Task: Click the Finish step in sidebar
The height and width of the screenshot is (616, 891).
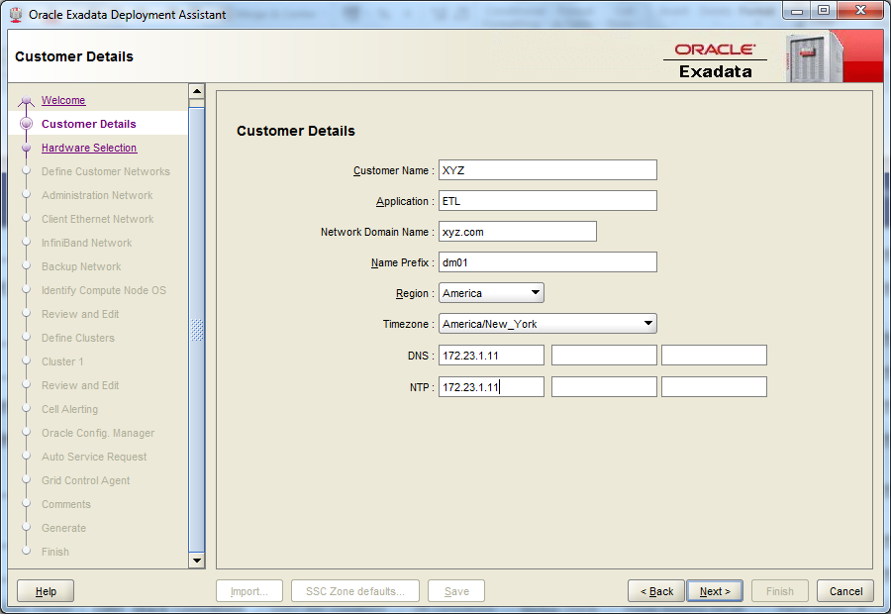Action: coord(55,552)
